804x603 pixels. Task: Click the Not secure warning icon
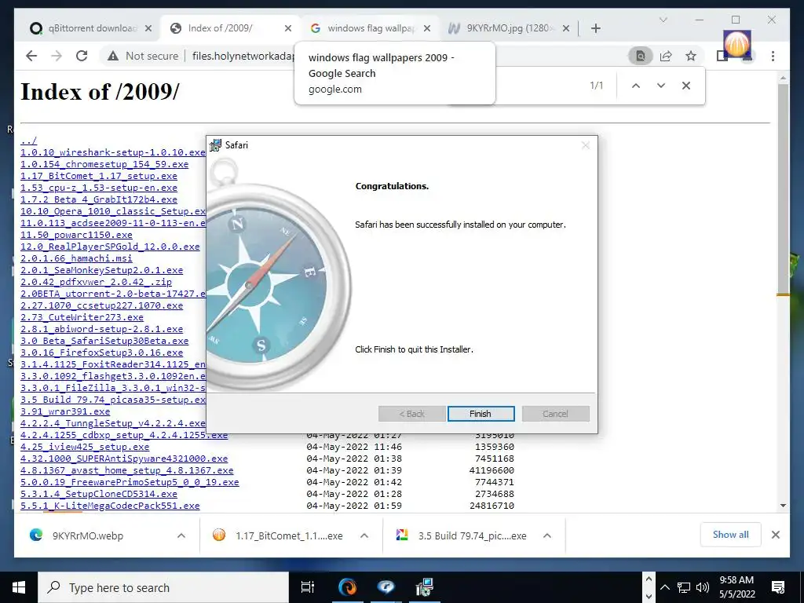pyautogui.click(x=113, y=56)
